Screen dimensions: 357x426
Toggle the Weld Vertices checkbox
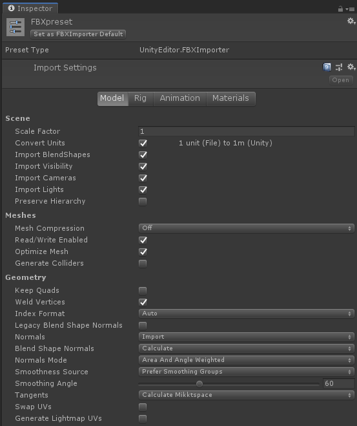143,302
